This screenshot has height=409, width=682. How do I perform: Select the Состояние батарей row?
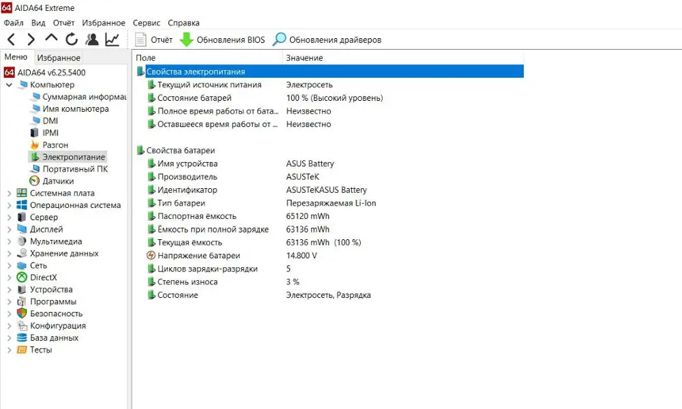click(329, 97)
